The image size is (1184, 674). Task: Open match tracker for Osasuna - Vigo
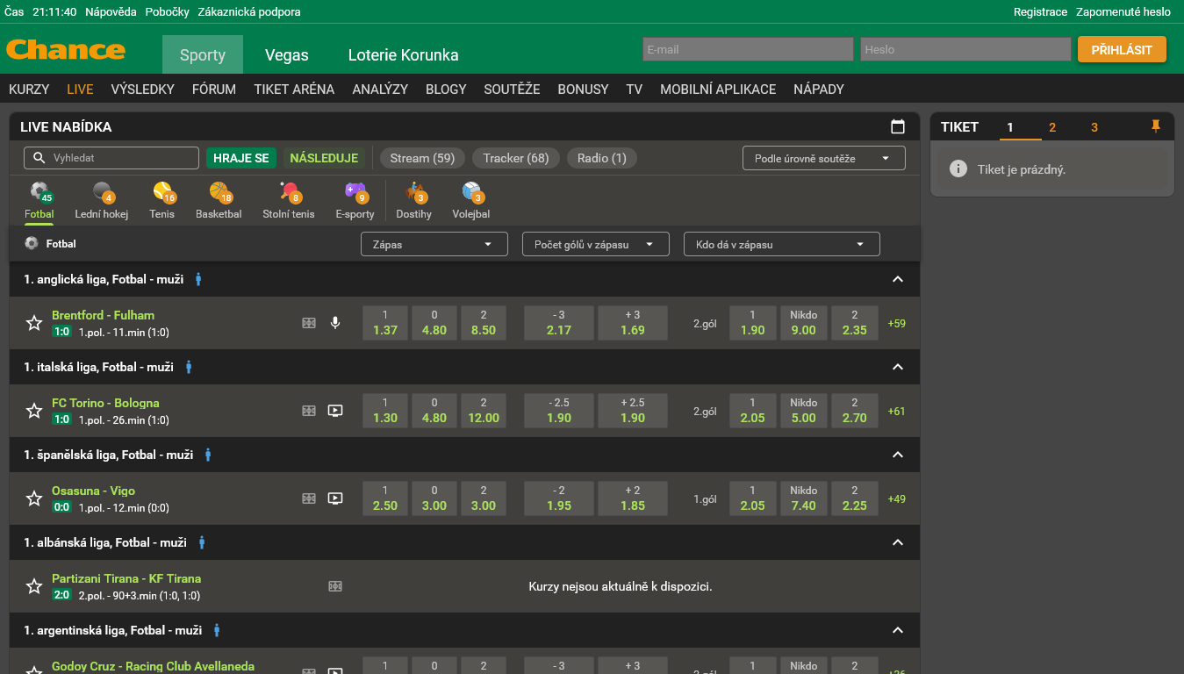[309, 498]
